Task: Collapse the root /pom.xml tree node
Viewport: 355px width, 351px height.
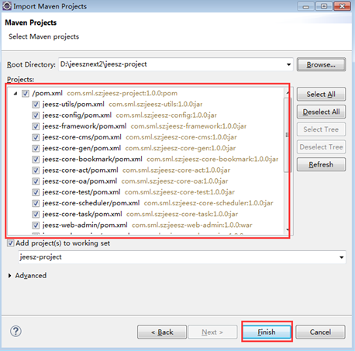Action: [x=16, y=94]
